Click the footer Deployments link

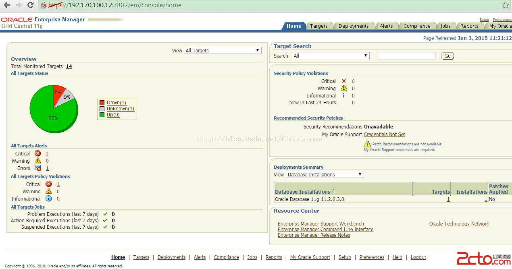[x=171, y=257]
